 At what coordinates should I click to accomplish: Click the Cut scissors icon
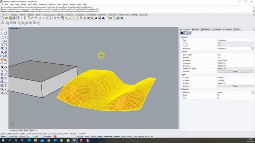click(x=21, y=18)
